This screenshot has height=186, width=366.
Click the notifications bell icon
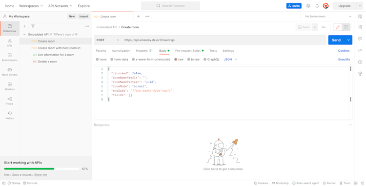pyautogui.click(x=317, y=6)
